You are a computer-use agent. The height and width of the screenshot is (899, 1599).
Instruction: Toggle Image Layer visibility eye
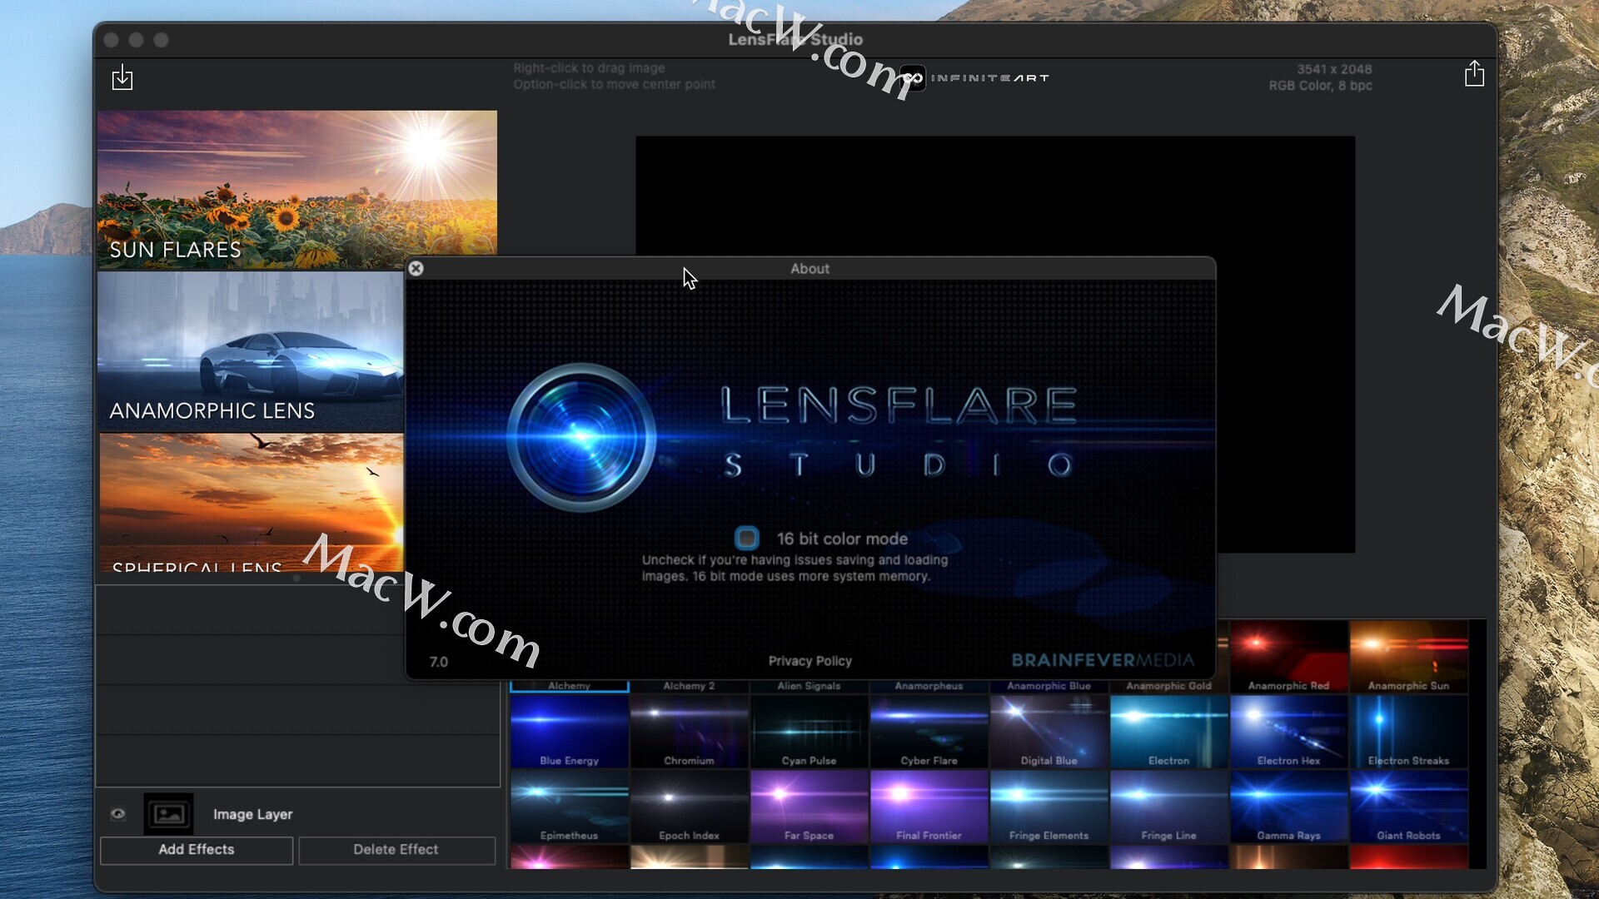[118, 814]
